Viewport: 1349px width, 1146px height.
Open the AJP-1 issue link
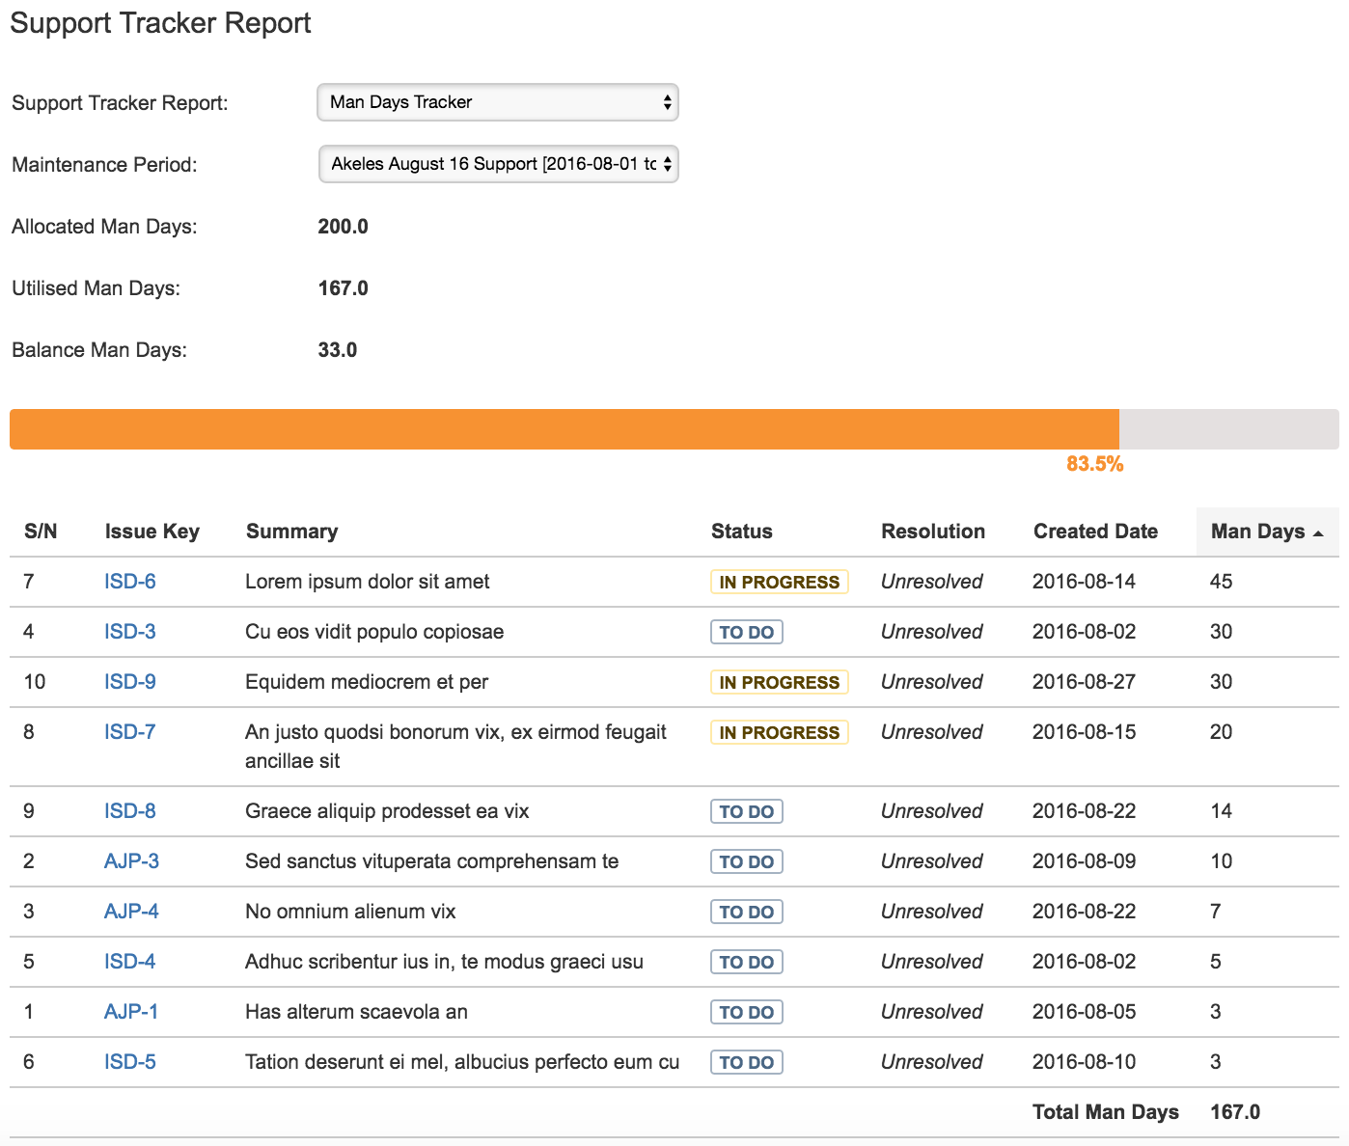[x=130, y=1012]
